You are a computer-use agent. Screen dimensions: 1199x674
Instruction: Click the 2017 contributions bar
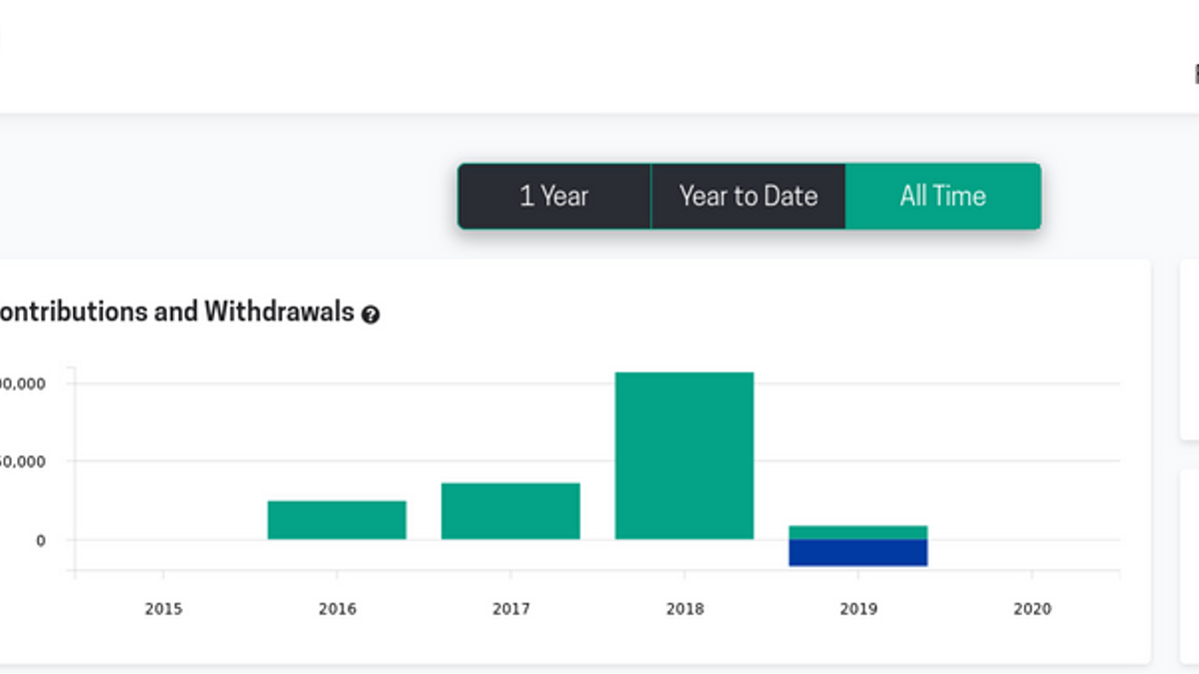pos(511,511)
